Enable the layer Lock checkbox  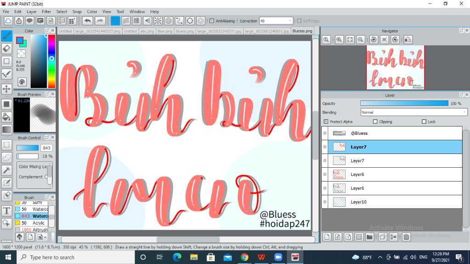tap(424, 121)
